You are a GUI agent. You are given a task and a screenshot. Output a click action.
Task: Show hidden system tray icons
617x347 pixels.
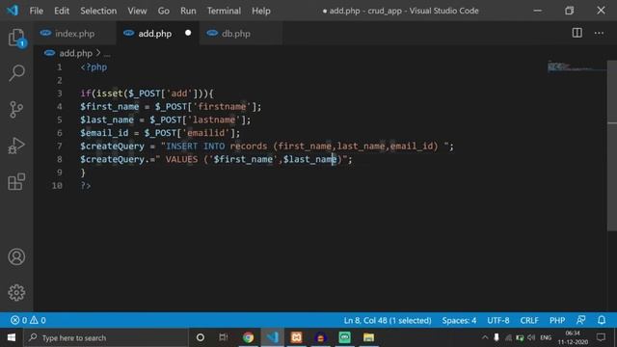(x=485, y=337)
